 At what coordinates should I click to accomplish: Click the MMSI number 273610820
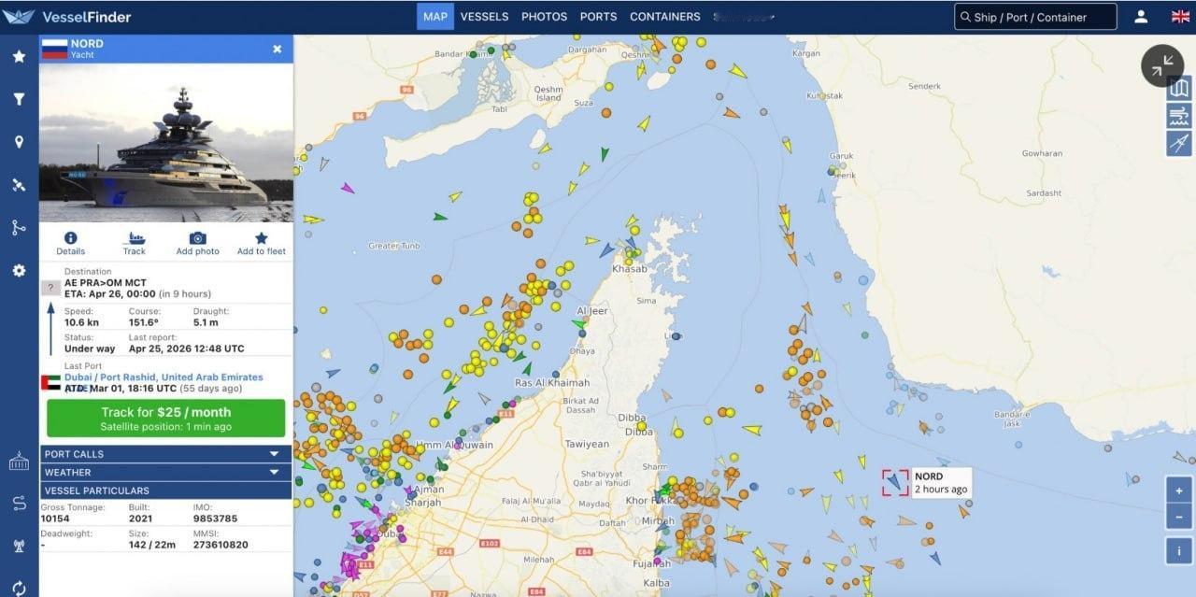tap(221, 545)
